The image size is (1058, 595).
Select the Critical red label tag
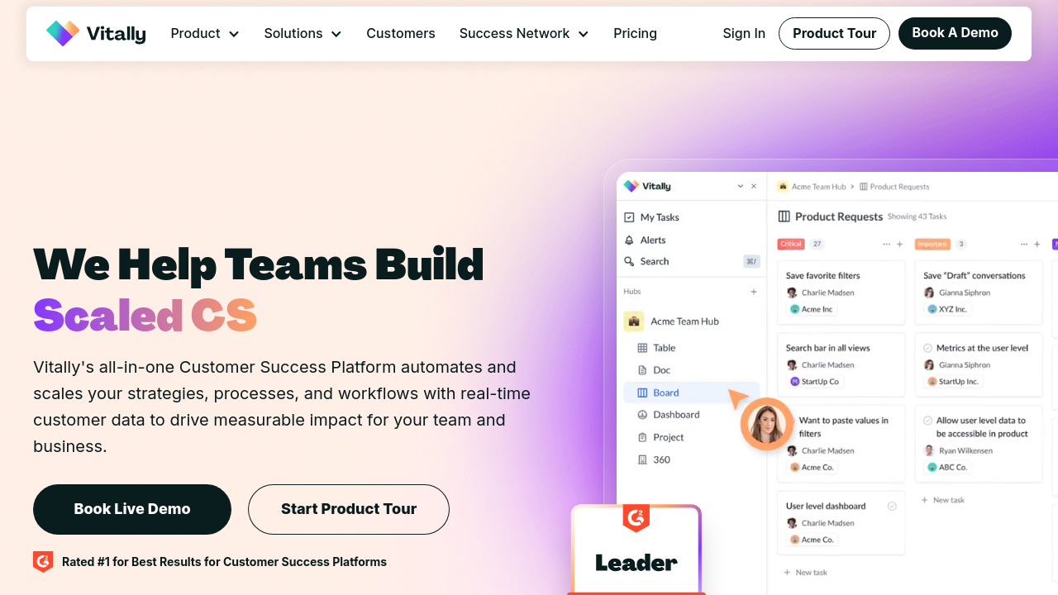[x=791, y=244]
